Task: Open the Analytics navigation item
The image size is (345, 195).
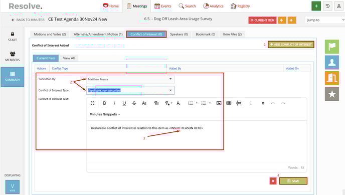Action: pos(213,6)
